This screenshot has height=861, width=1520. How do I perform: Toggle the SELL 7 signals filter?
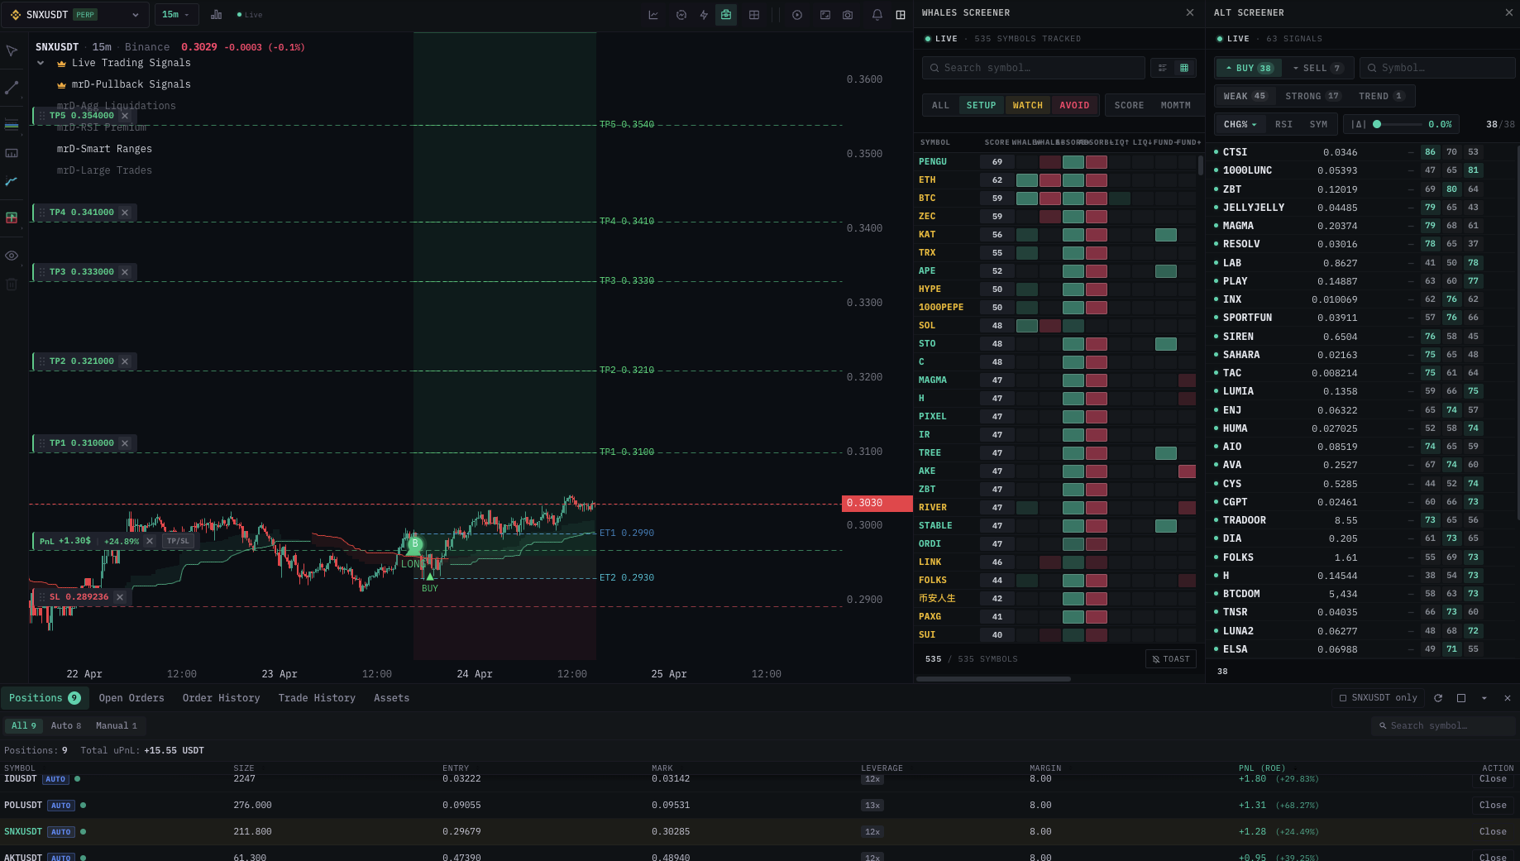(1317, 68)
